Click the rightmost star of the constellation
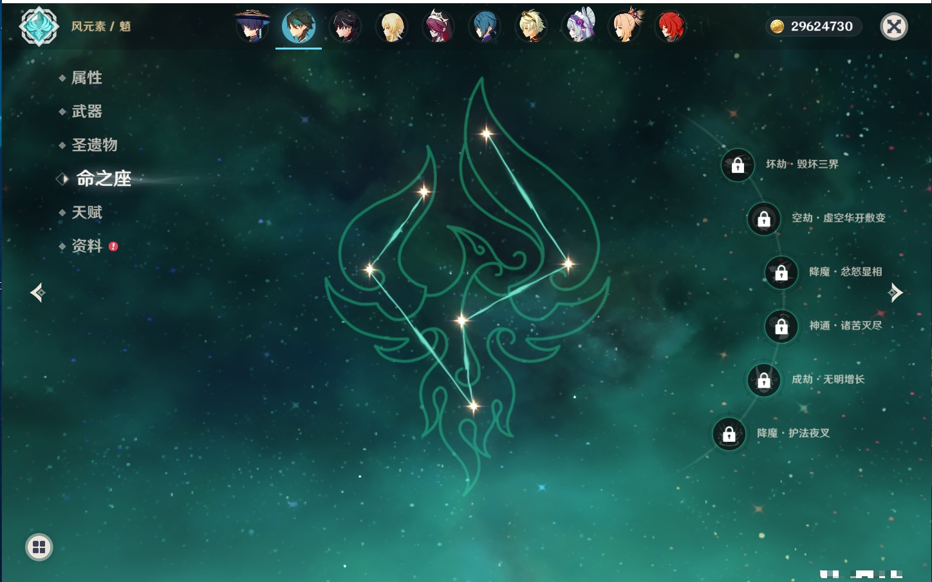The height and width of the screenshot is (582, 932). tap(568, 264)
